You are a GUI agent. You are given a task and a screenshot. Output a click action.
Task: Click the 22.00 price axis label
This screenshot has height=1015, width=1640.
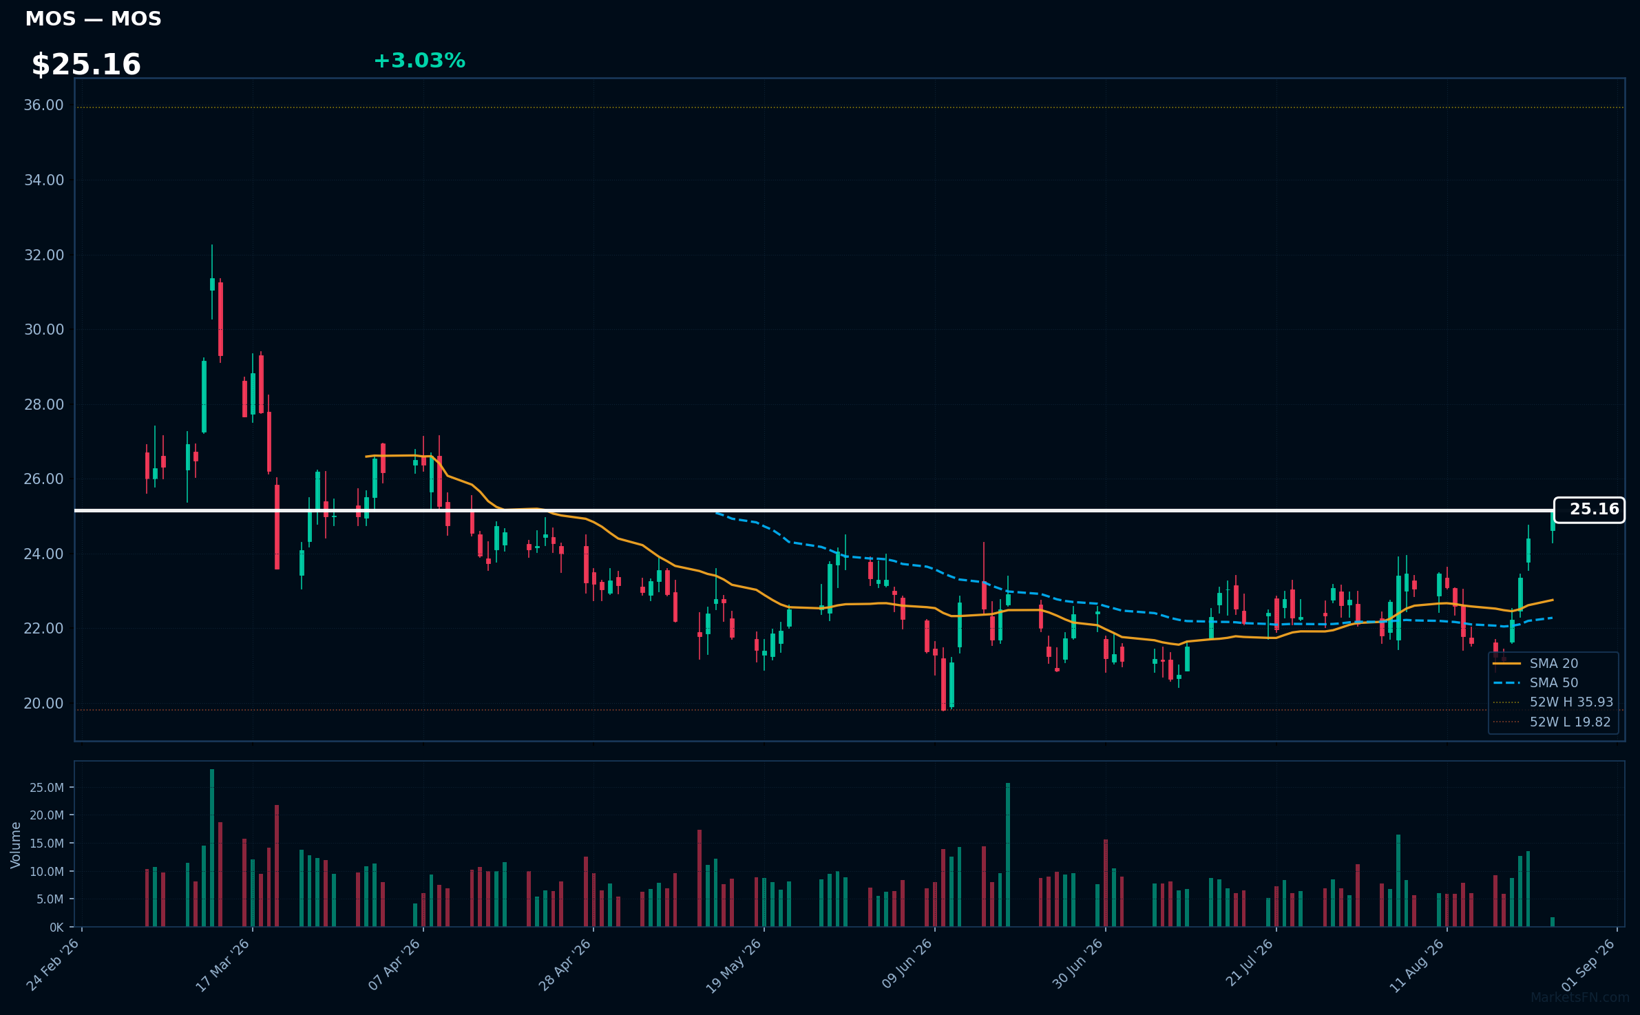coord(43,629)
